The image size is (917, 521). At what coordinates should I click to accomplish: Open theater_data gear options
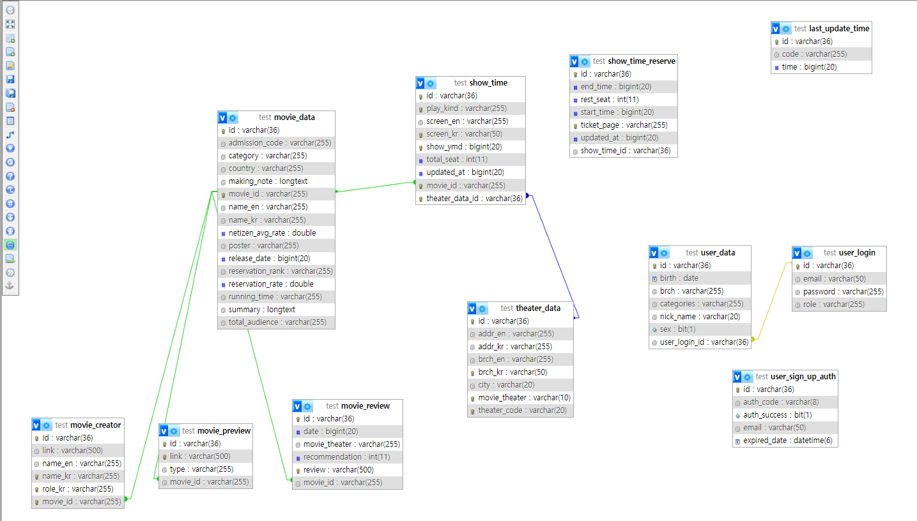click(482, 308)
